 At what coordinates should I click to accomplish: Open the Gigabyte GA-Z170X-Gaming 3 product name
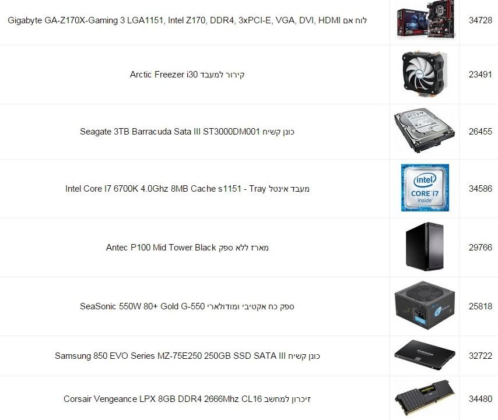pos(187,20)
